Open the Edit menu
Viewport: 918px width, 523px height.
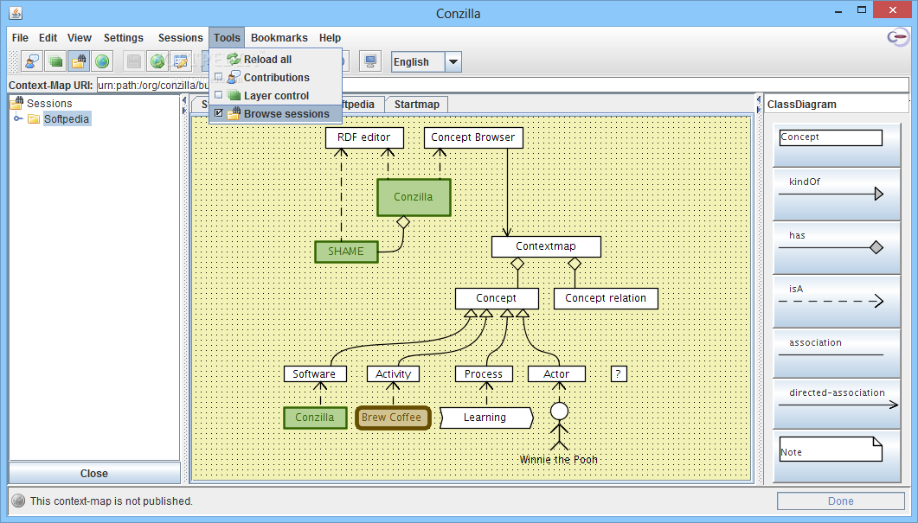[x=48, y=37]
